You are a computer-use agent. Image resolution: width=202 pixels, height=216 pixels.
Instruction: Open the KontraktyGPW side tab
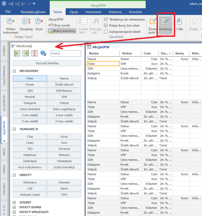[x=4, y=75]
